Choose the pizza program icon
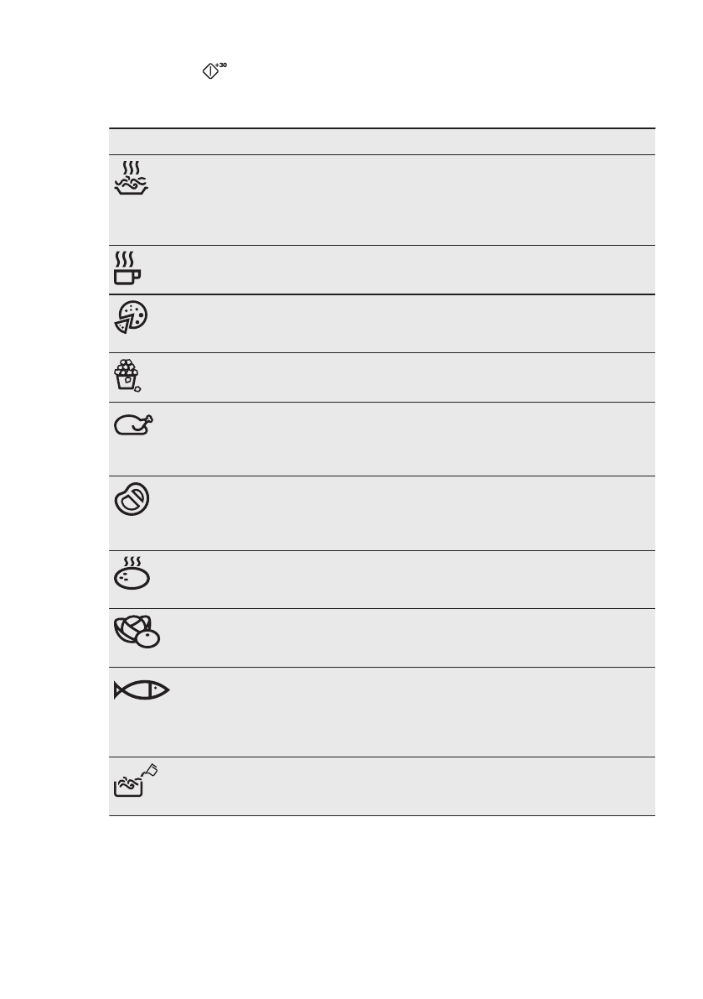This screenshot has width=703, height=999. coord(132,318)
